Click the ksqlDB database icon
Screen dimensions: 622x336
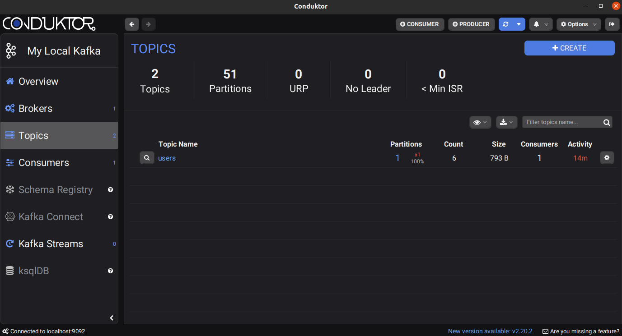point(10,271)
